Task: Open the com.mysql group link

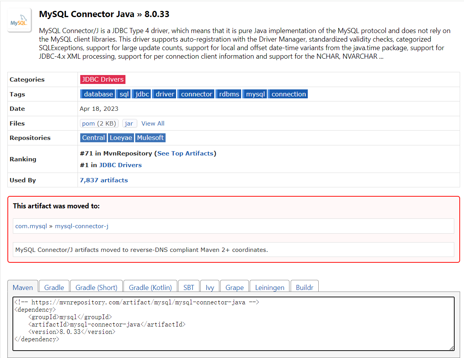Action: pos(31,226)
